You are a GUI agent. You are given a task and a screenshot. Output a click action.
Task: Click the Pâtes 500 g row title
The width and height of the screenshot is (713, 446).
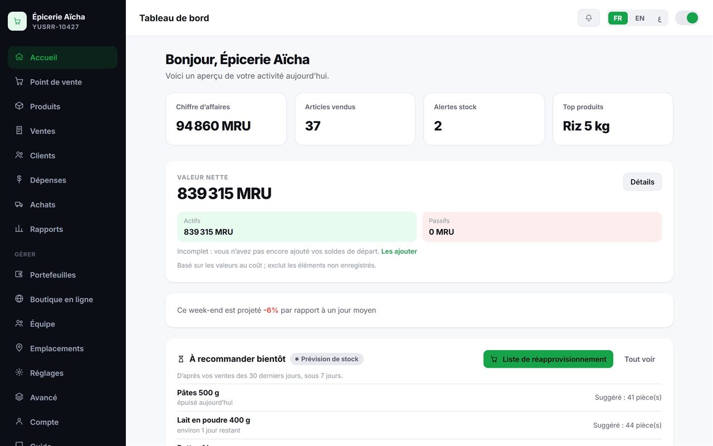pos(198,392)
